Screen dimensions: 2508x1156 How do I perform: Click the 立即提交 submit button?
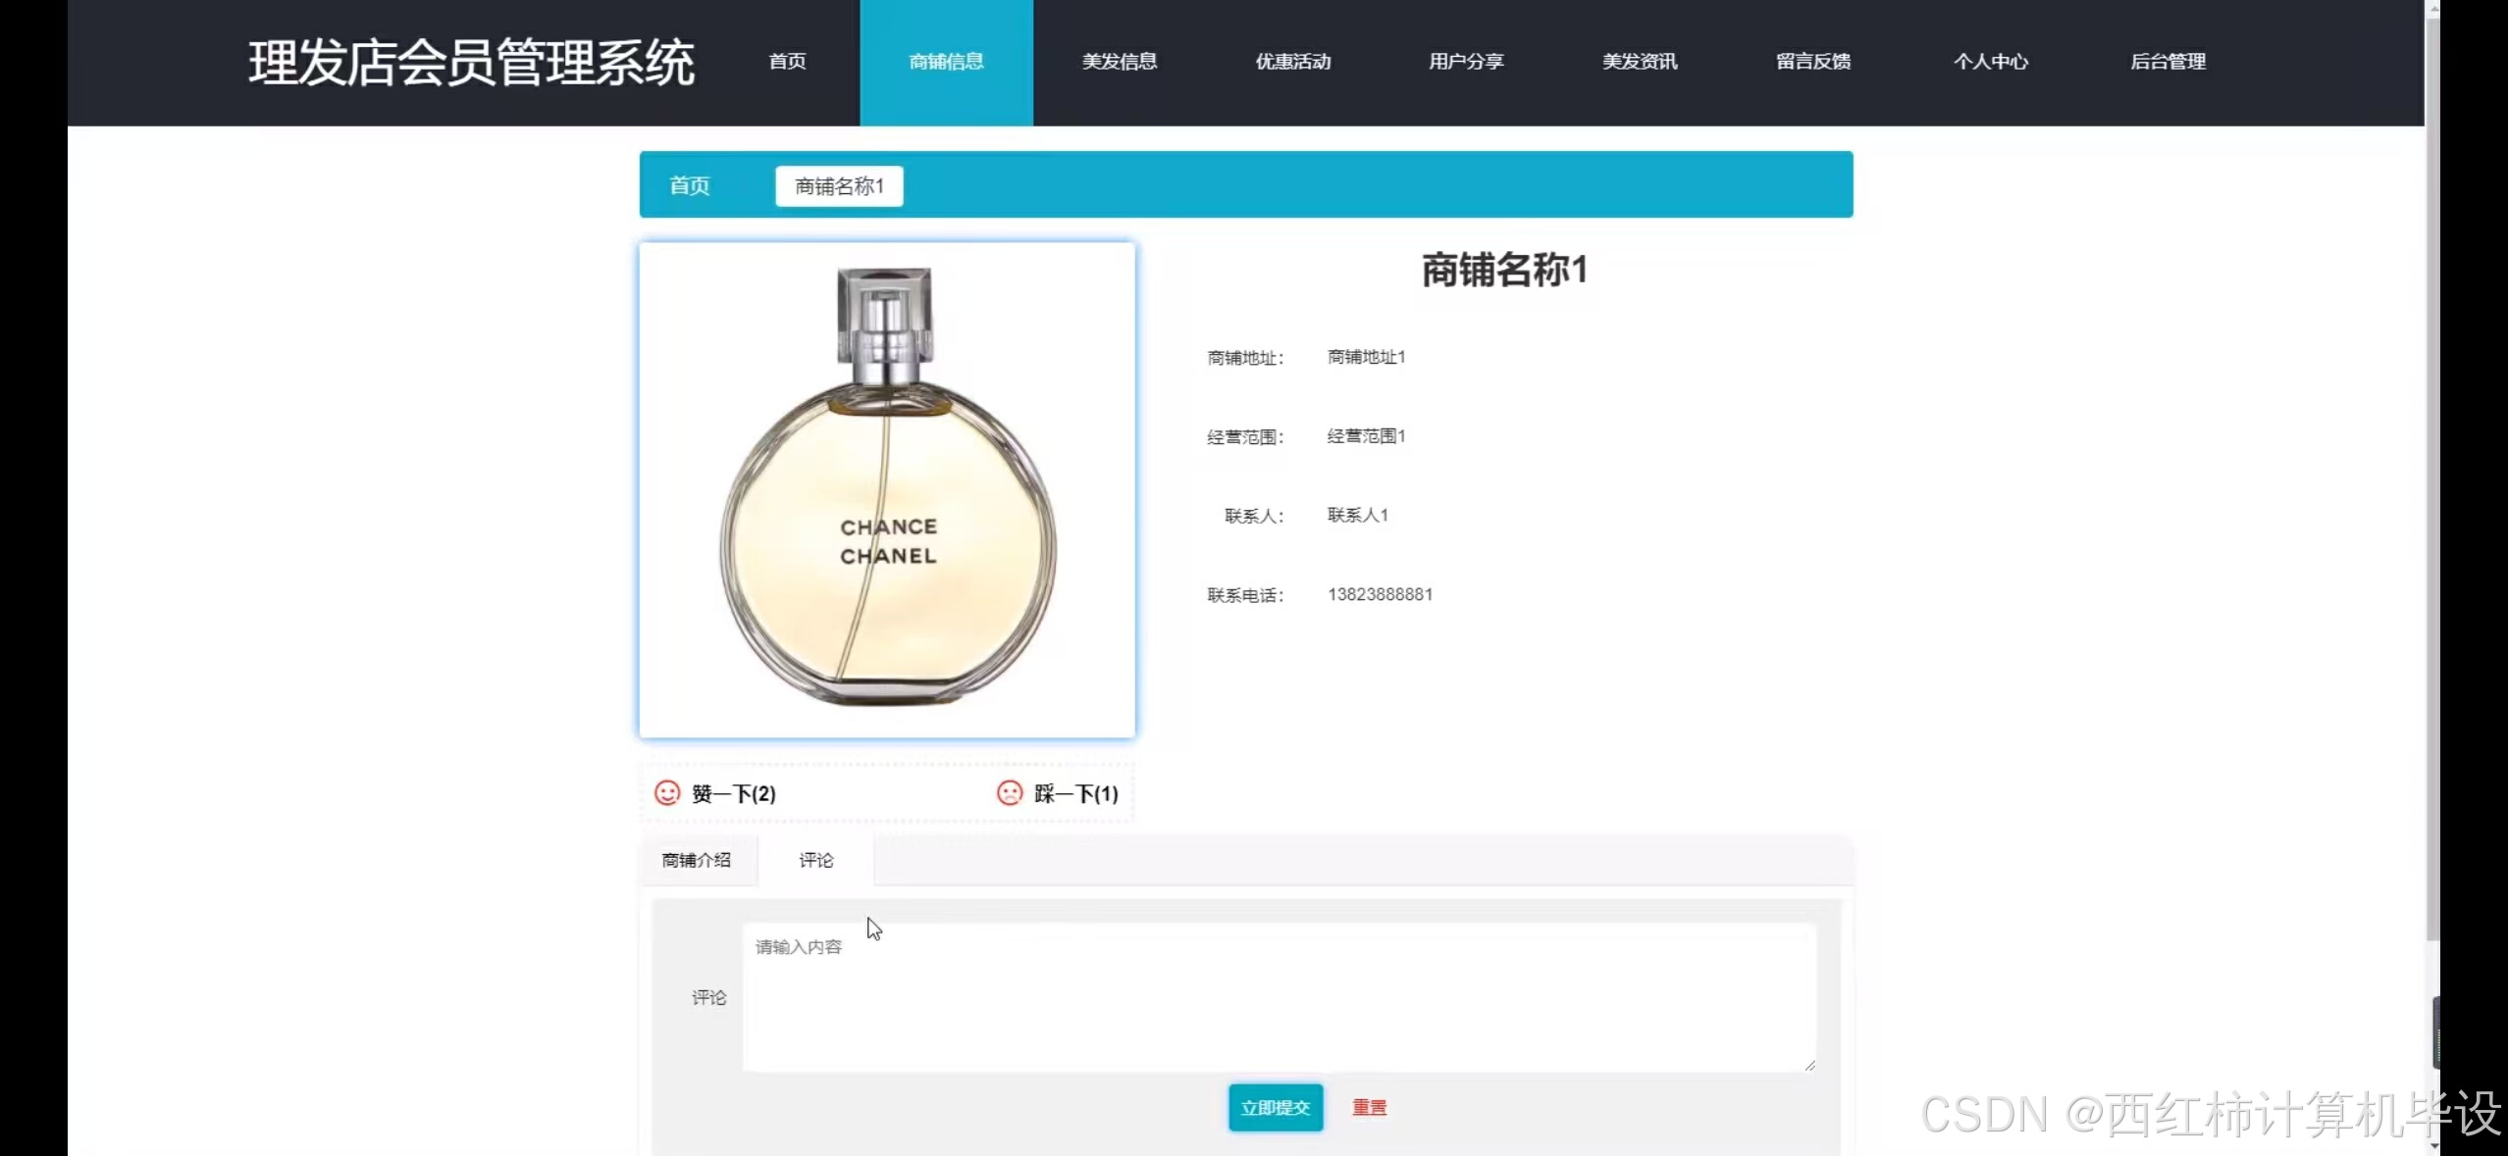click(1274, 1107)
